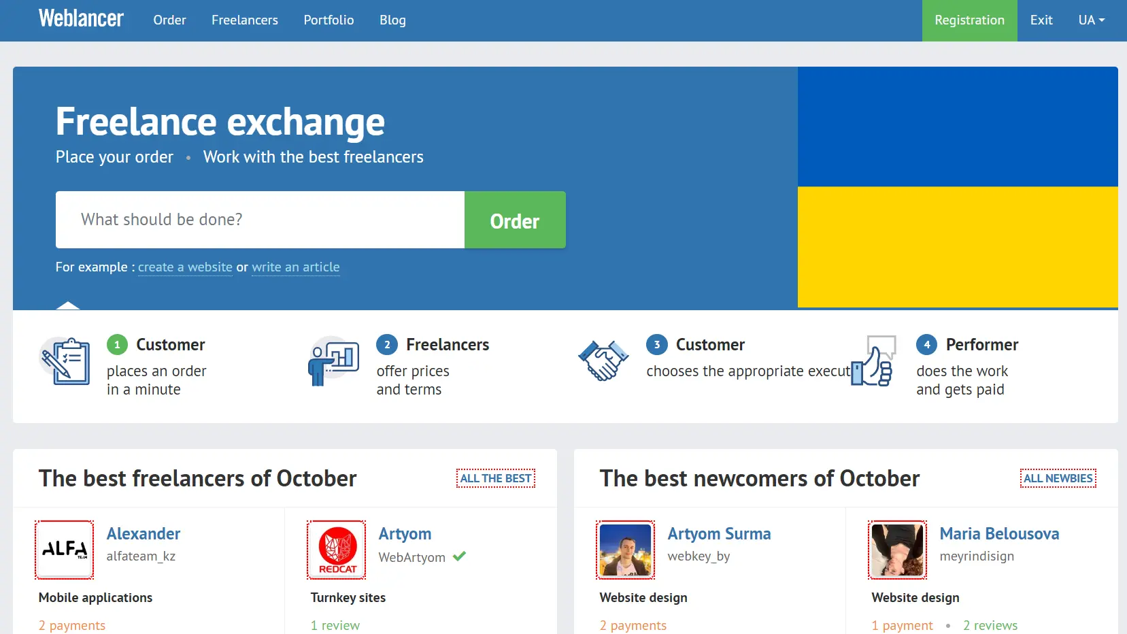Open the Blog menu item
Image resolution: width=1127 pixels, height=634 pixels.
392,20
